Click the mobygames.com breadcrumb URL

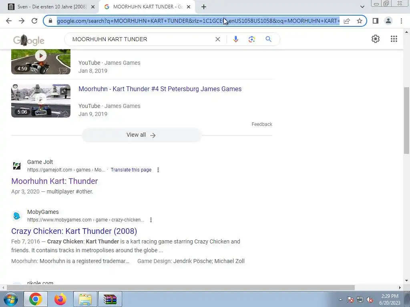pos(86,220)
